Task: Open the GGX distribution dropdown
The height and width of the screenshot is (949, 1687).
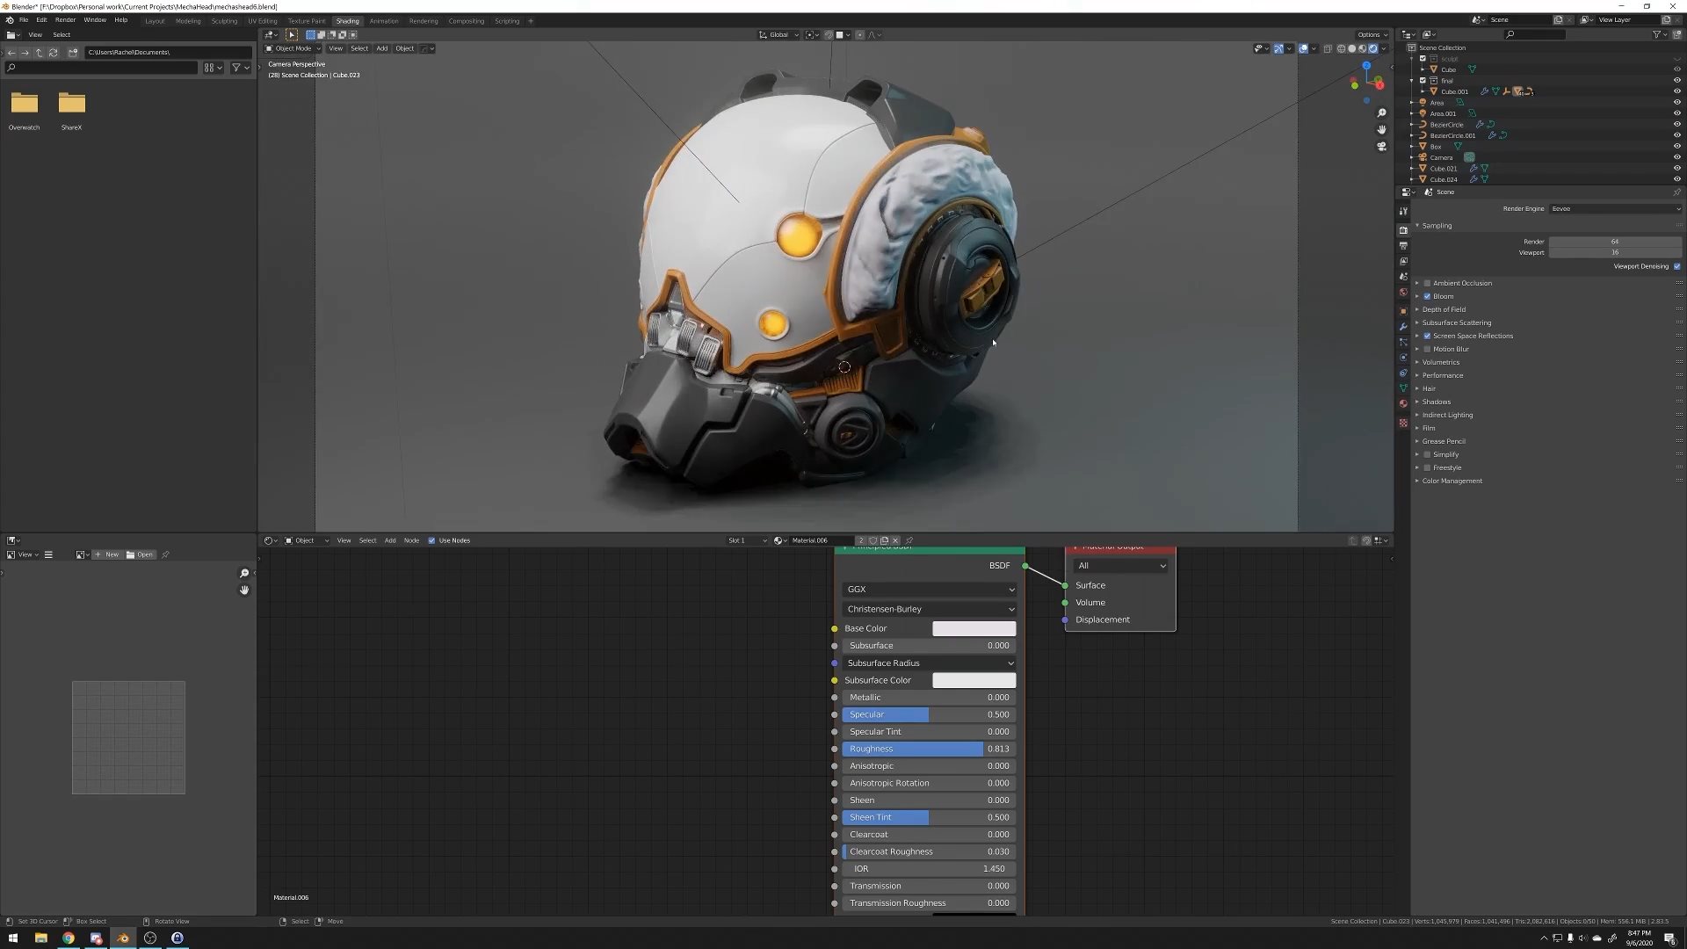Action: pos(929,590)
